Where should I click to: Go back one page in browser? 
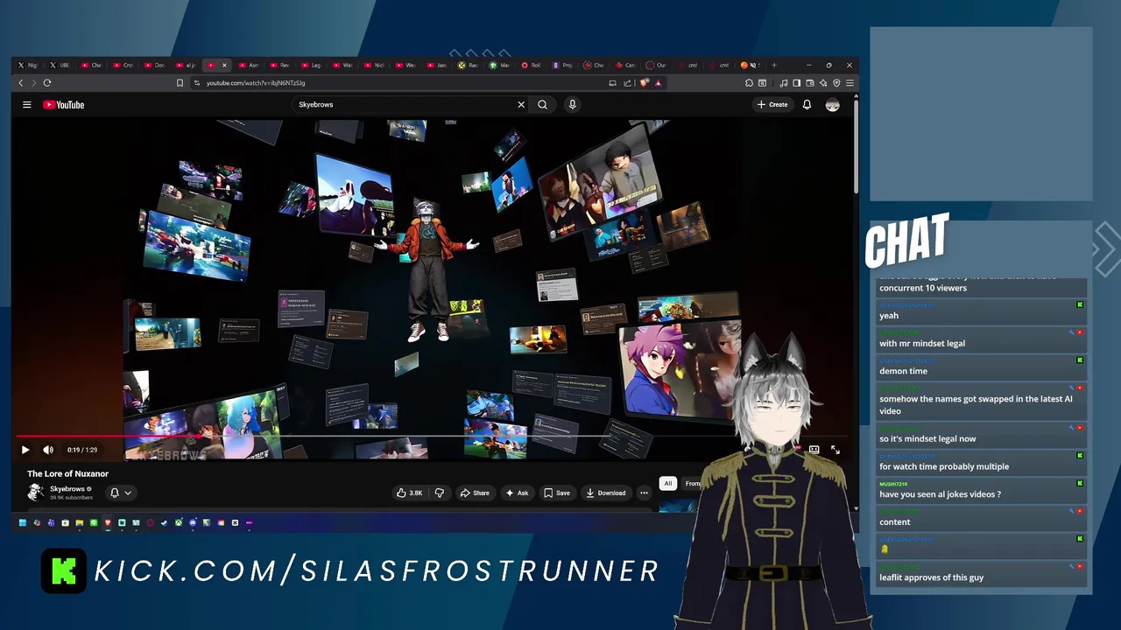(21, 83)
